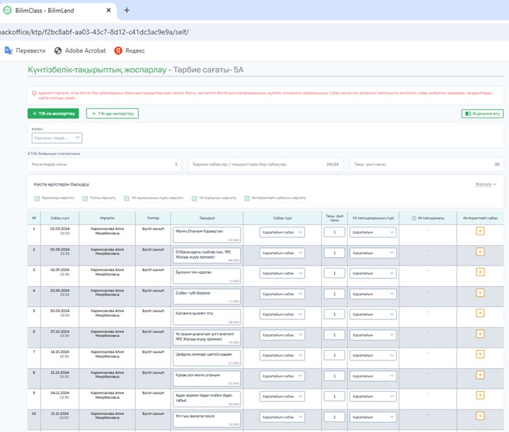Toggle Топты көрсету checkbox
This screenshot has width=509, height=432.
(85, 198)
